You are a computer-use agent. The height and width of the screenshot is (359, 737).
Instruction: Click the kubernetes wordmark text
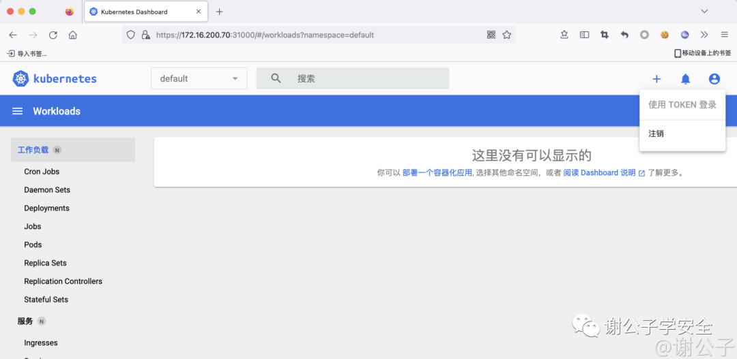65,78
